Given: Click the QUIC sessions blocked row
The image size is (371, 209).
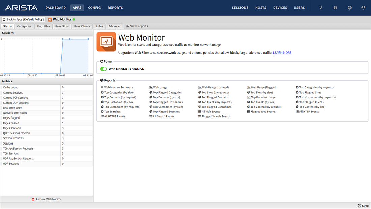Looking at the screenshot, I should pyautogui.click(x=47, y=133).
